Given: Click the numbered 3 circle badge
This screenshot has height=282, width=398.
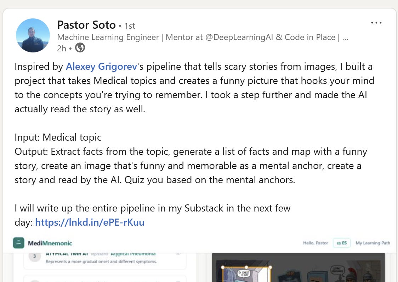Looking at the screenshot, I should (34, 256).
